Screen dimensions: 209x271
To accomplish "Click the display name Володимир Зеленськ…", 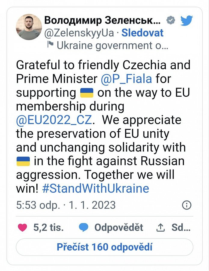I will pyautogui.click(x=102, y=20).
